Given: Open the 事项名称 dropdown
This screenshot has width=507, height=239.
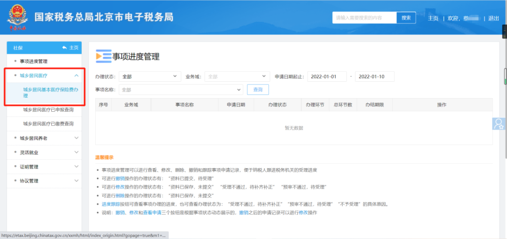Looking at the screenshot, I should pyautogui.click(x=181, y=90).
